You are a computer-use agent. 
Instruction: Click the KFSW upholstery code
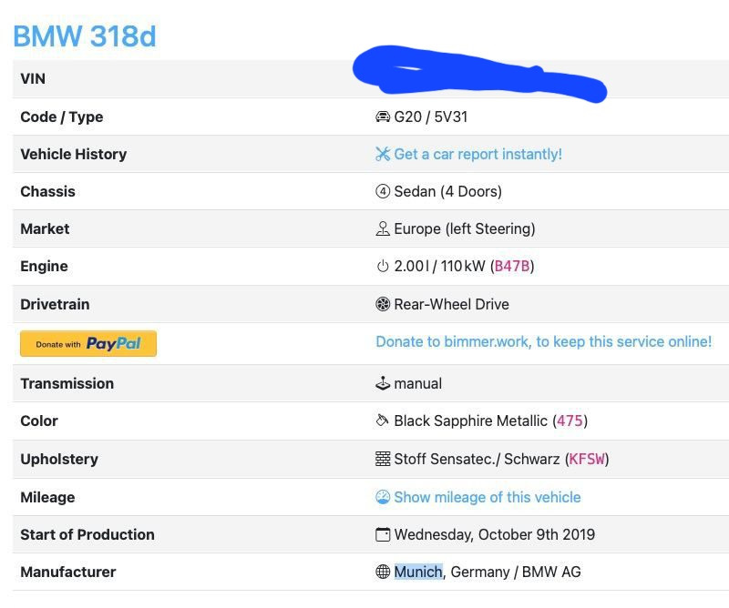tap(587, 459)
